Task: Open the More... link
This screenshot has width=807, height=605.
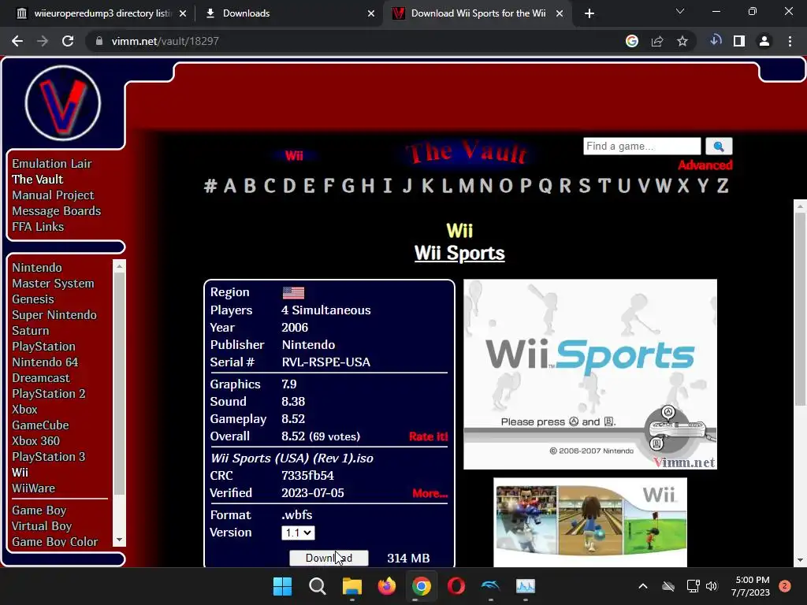Action: (430, 493)
